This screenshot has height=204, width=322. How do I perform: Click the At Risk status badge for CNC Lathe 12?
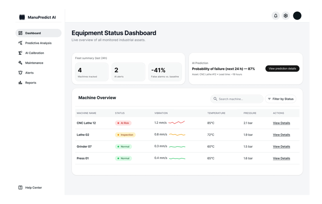point(123,123)
